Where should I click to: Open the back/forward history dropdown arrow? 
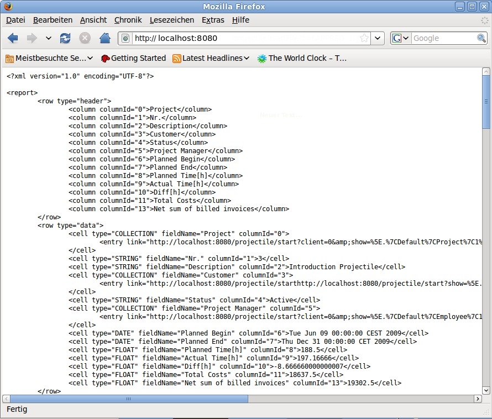tap(48, 38)
